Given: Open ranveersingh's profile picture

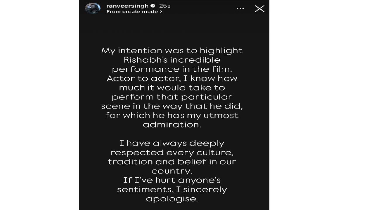Looking at the screenshot, I should (x=93, y=8).
